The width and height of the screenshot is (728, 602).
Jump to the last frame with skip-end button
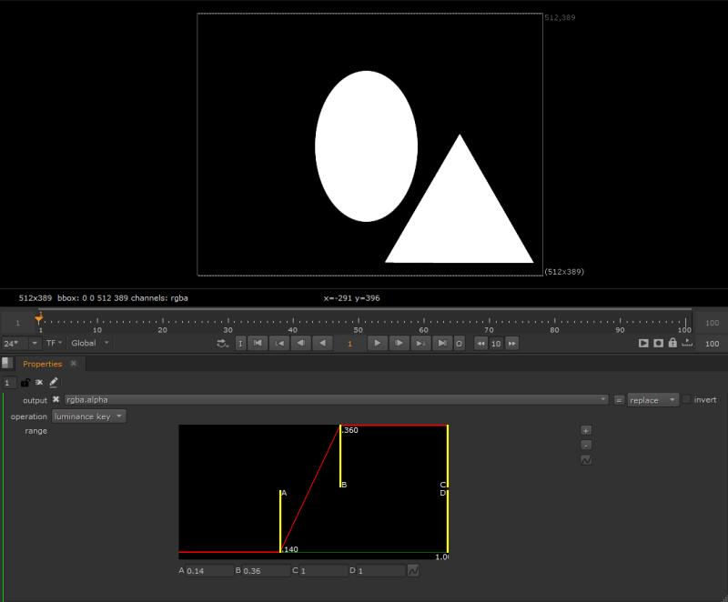pos(442,343)
